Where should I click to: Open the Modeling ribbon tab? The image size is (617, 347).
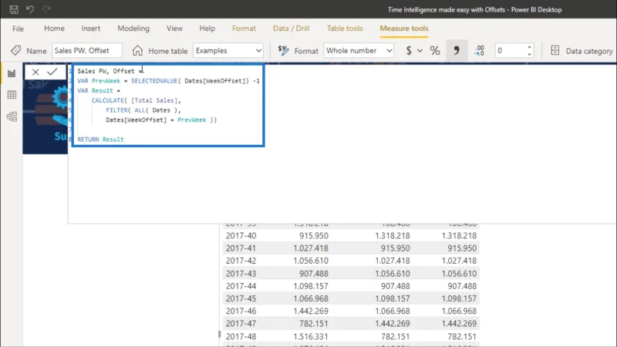(x=133, y=29)
